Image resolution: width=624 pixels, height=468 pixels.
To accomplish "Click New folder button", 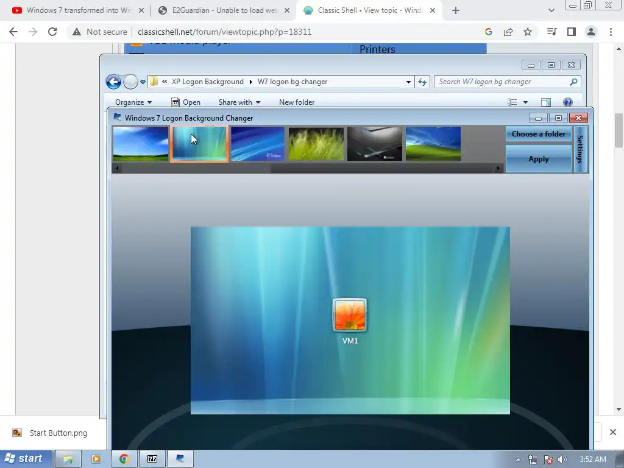I will point(297,102).
